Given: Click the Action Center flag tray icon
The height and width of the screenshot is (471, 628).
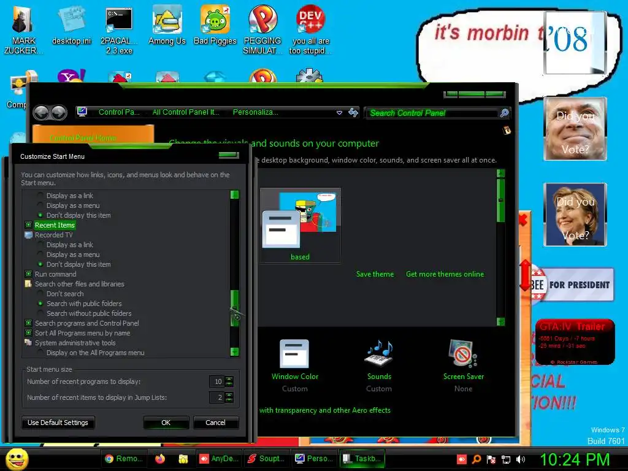Looking at the screenshot, I should pos(491,459).
